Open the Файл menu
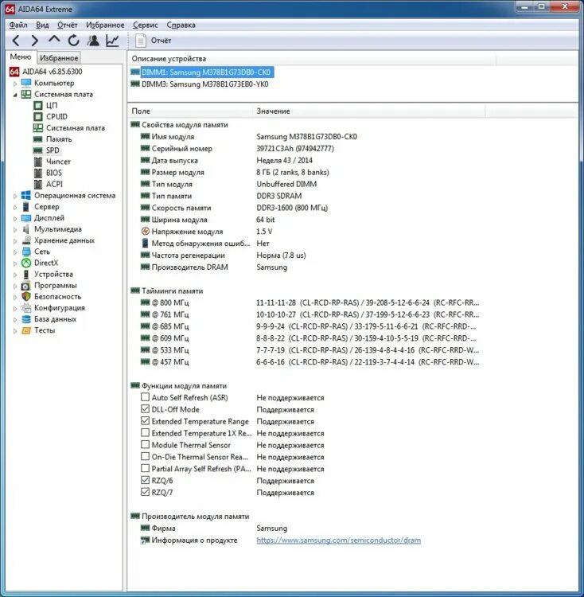584x597 pixels. click(x=18, y=25)
